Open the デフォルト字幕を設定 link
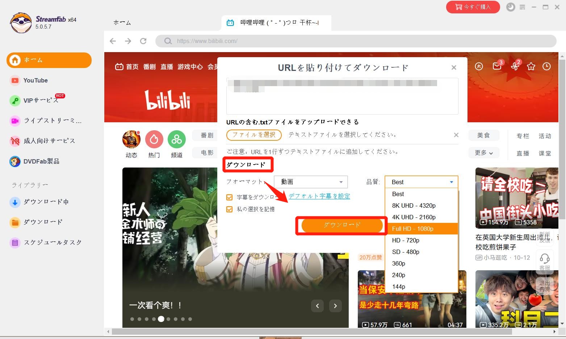 click(319, 196)
